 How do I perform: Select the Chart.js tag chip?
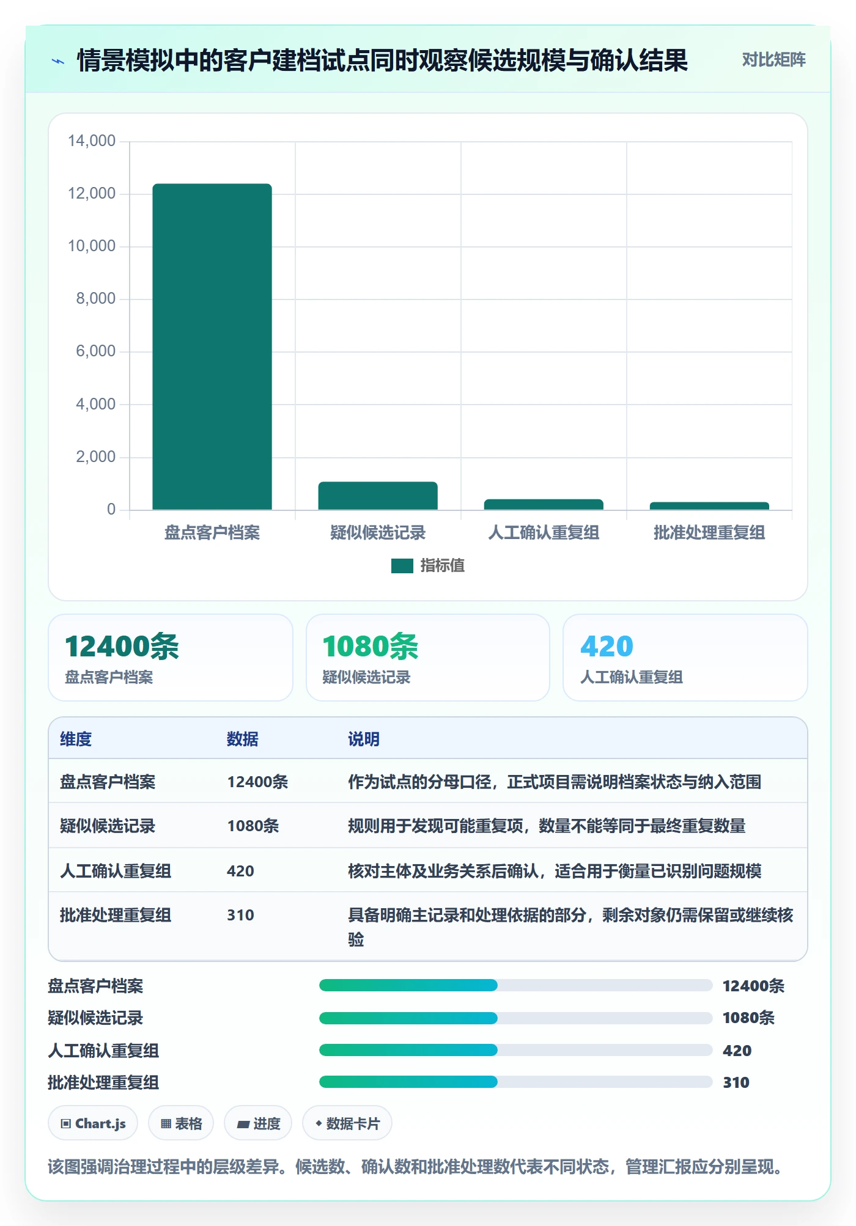click(x=93, y=1123)
